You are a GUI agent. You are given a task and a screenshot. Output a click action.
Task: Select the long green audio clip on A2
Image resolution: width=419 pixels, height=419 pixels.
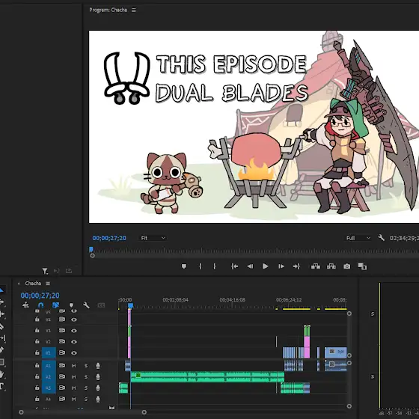[207, 377]
